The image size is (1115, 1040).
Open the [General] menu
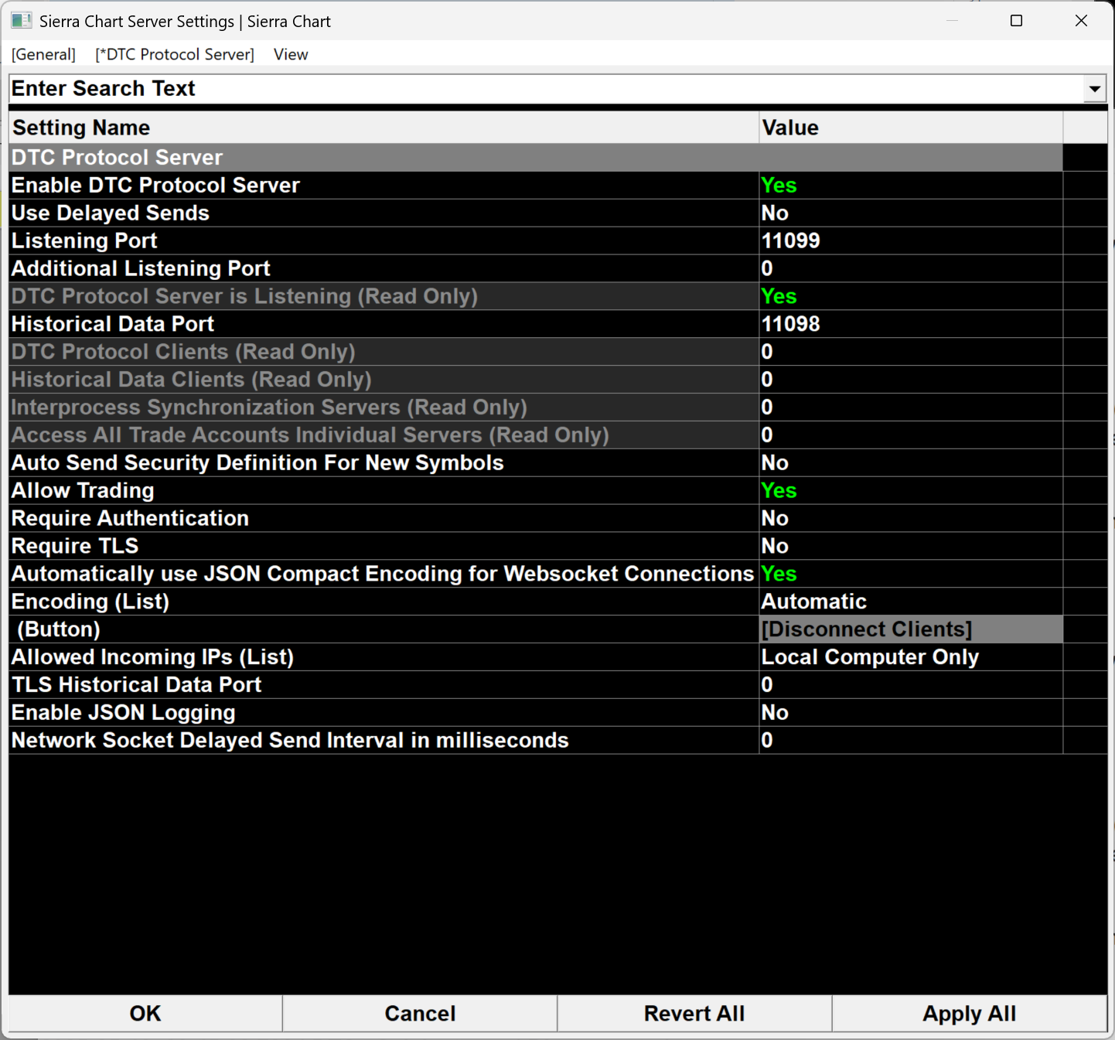pyautogui.click(x=43, y=54)
